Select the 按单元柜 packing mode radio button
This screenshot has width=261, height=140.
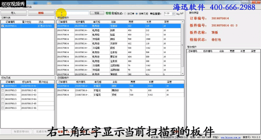[137, 14]
